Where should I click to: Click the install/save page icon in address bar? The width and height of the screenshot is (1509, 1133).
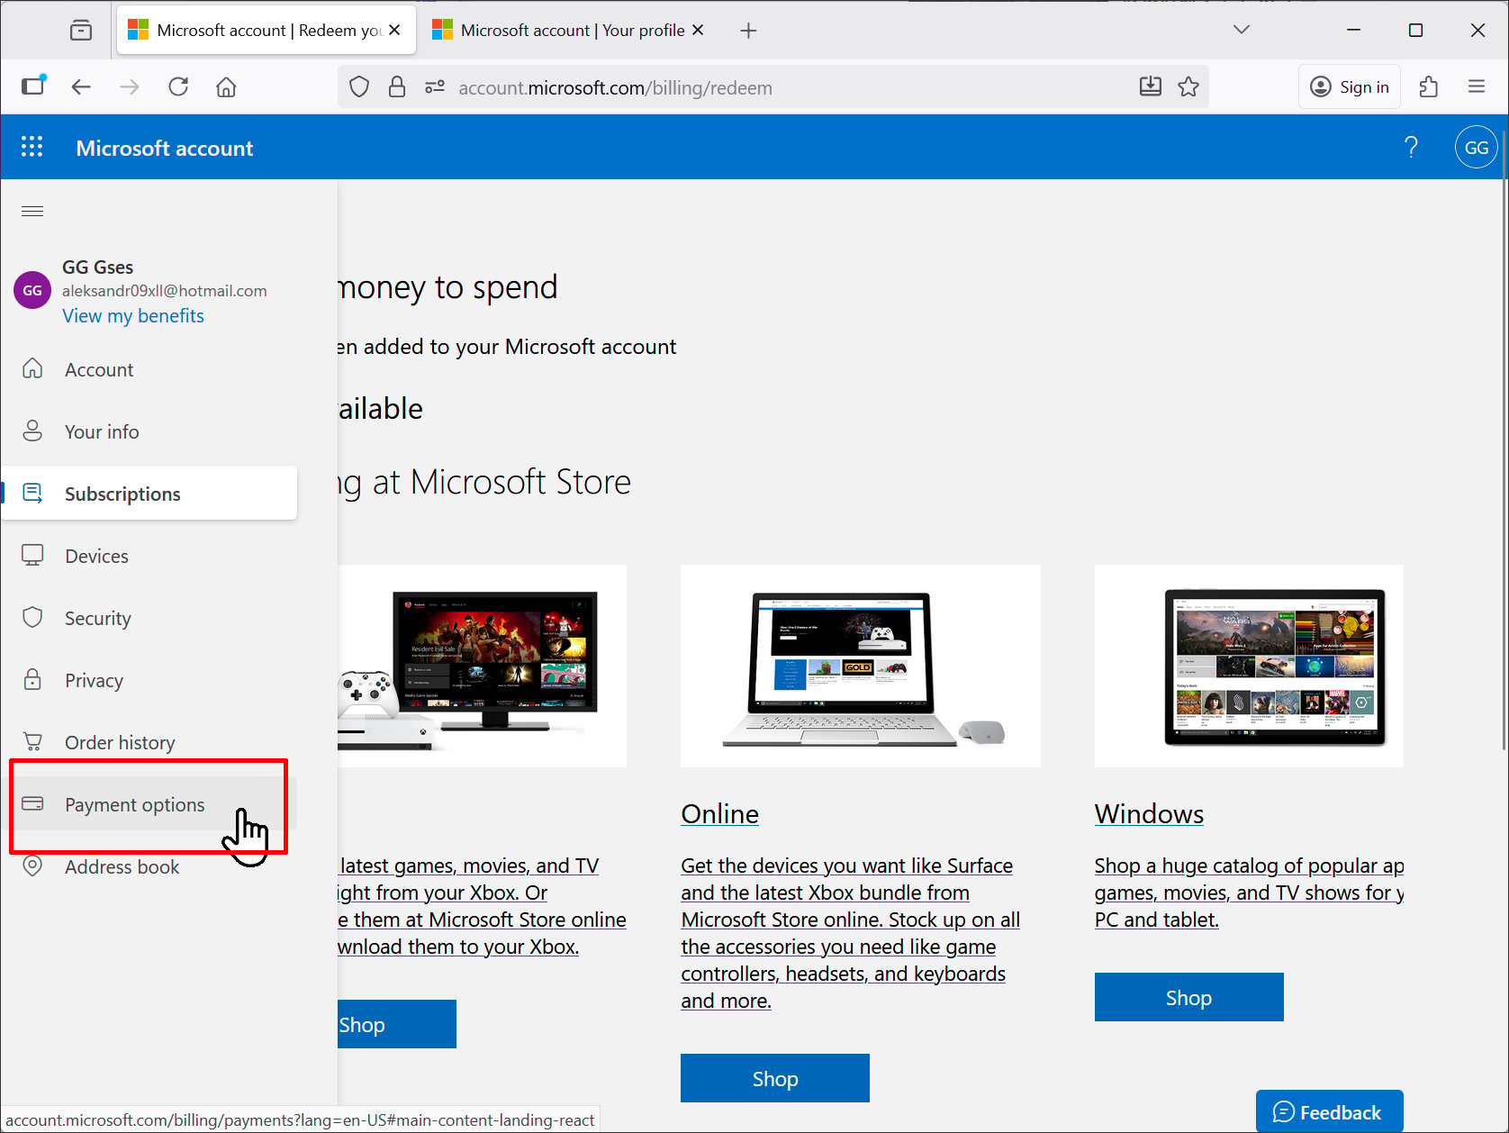click(1151, 86)
